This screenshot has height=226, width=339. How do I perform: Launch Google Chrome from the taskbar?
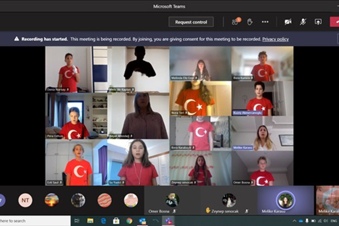click(129, 221)
